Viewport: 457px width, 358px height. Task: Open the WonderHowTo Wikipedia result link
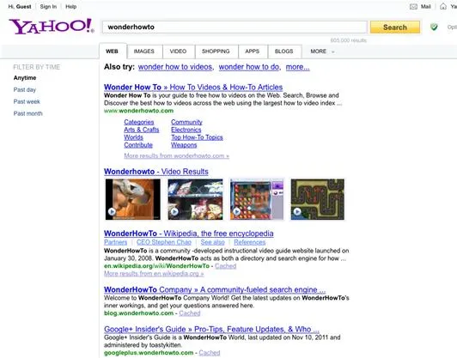pyautogui.click(x=189, y=234)
